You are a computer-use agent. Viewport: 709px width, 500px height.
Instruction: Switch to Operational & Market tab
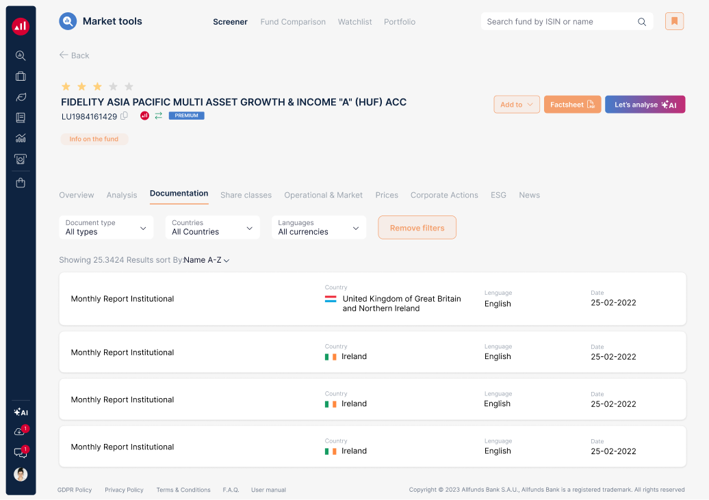[x=323, y=195]
